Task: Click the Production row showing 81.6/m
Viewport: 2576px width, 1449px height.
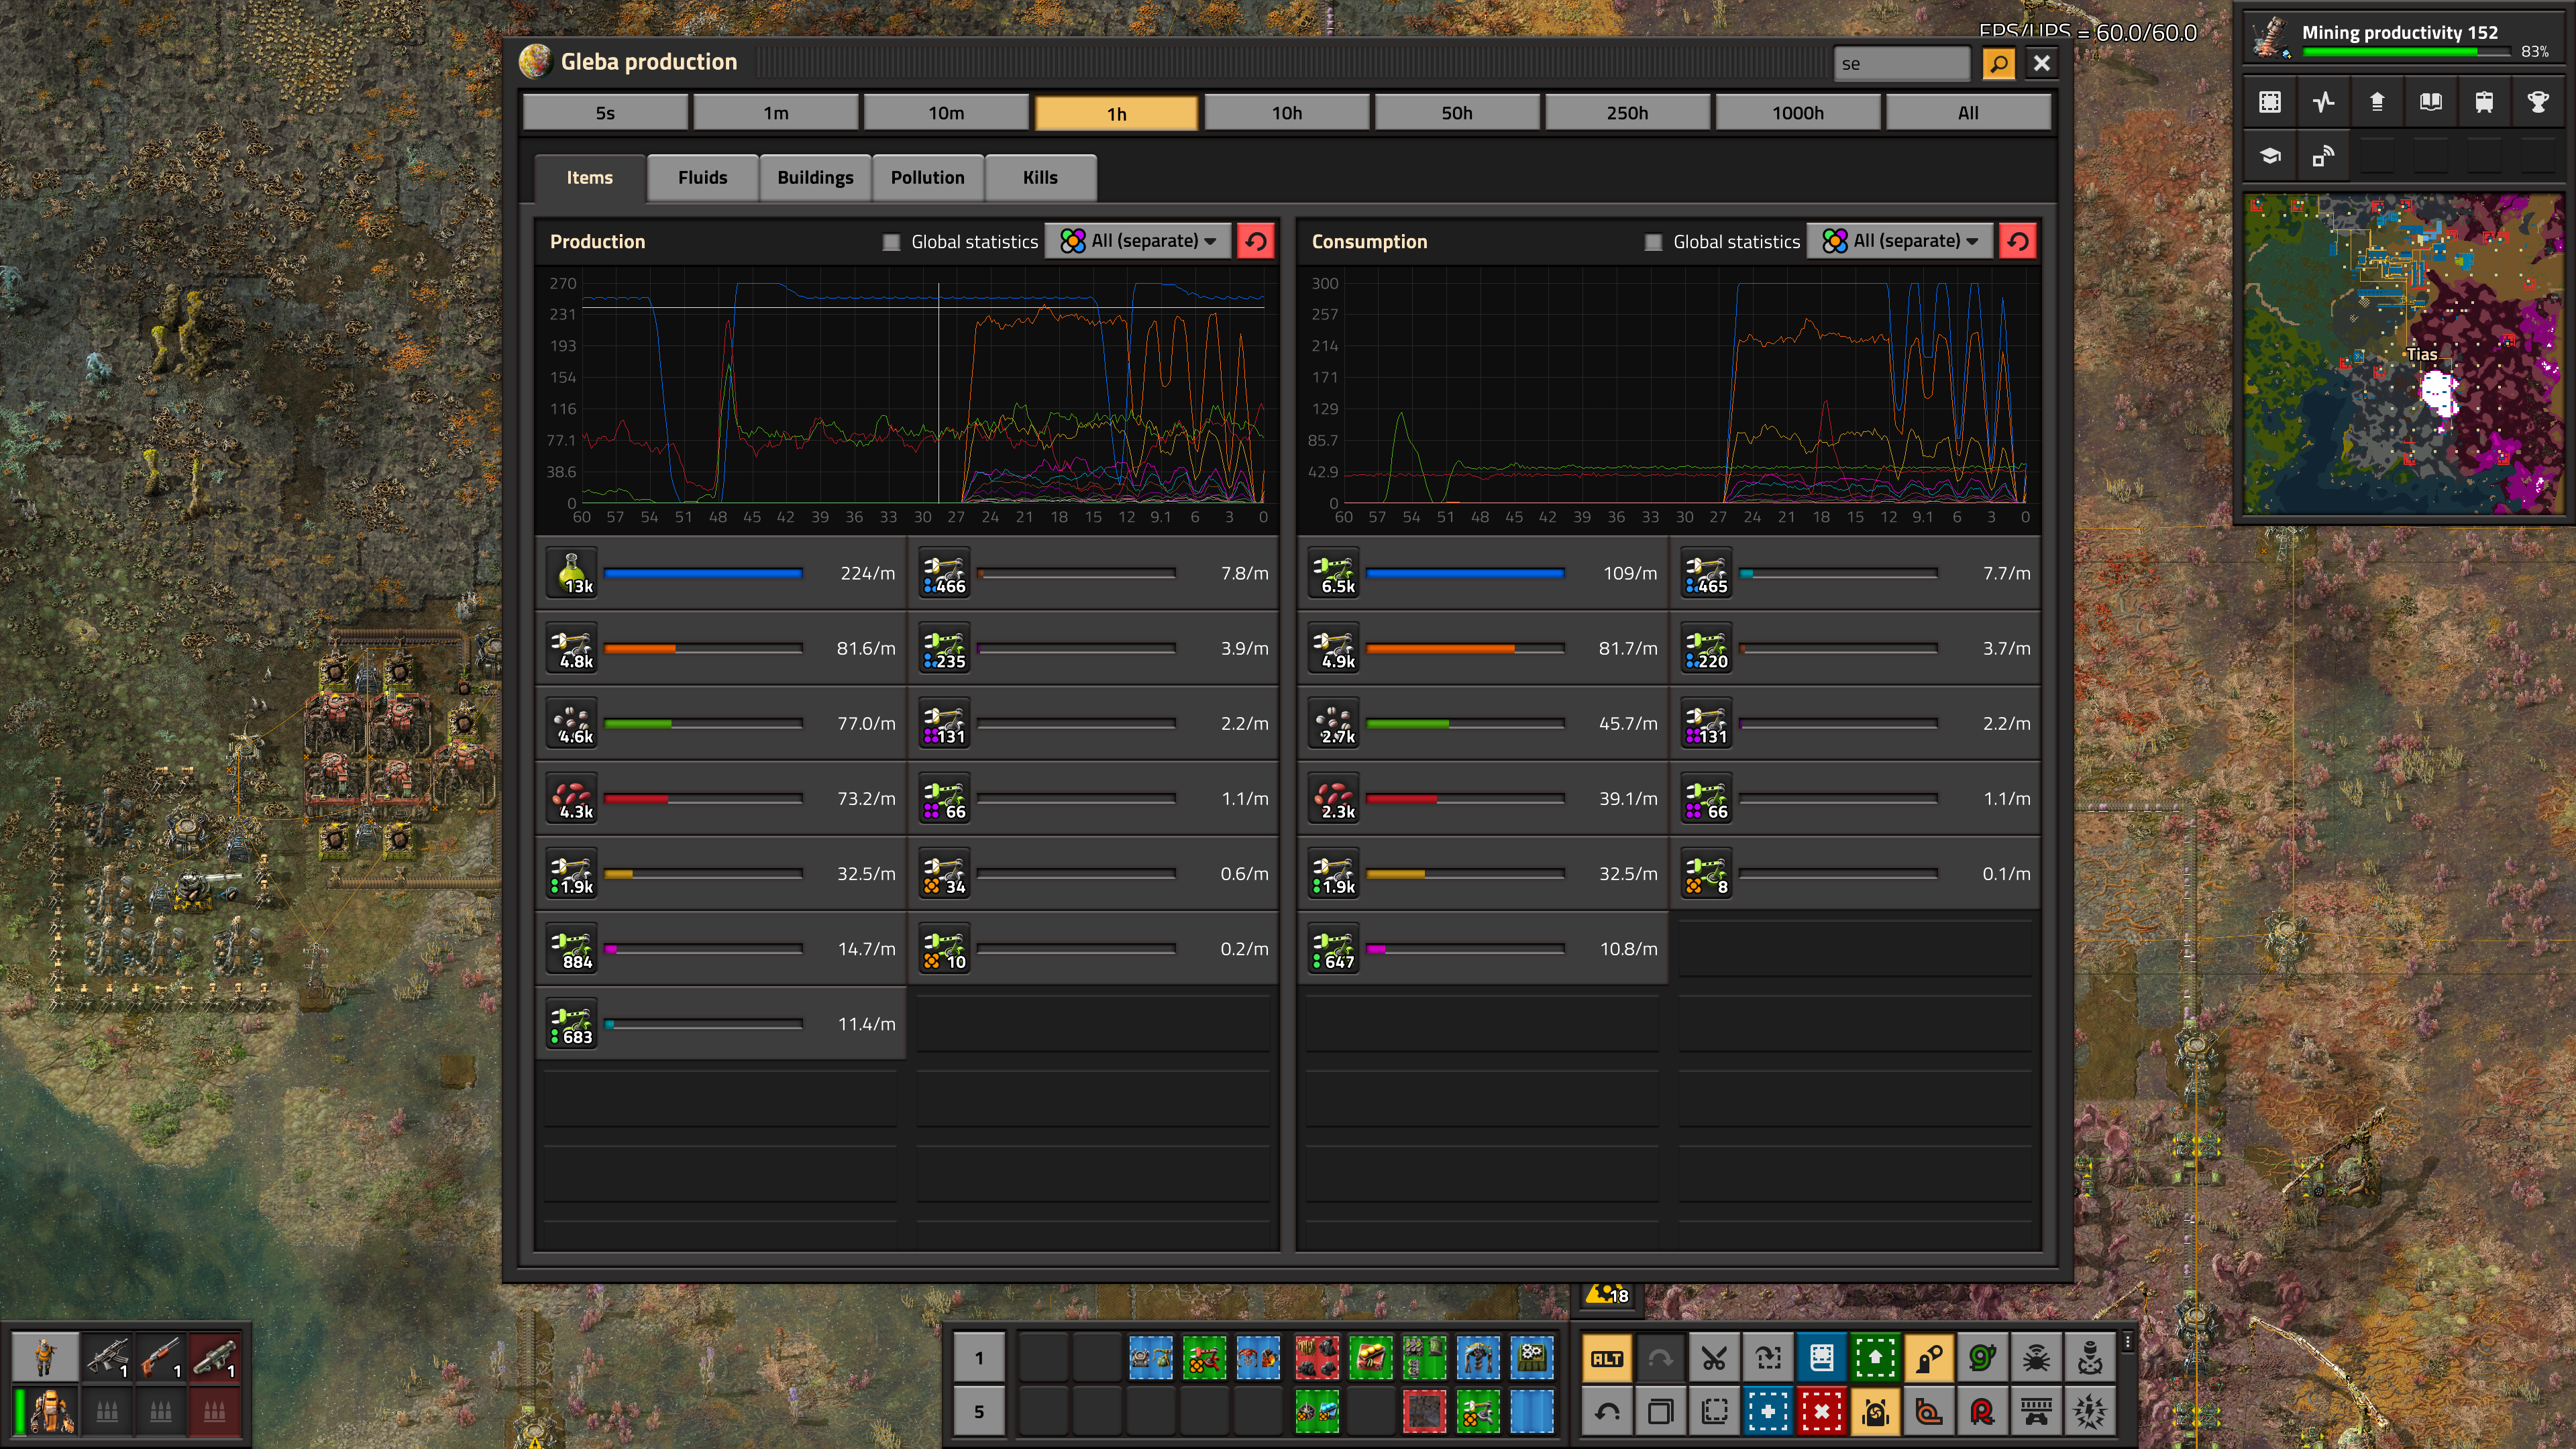Action: point(721,648)
